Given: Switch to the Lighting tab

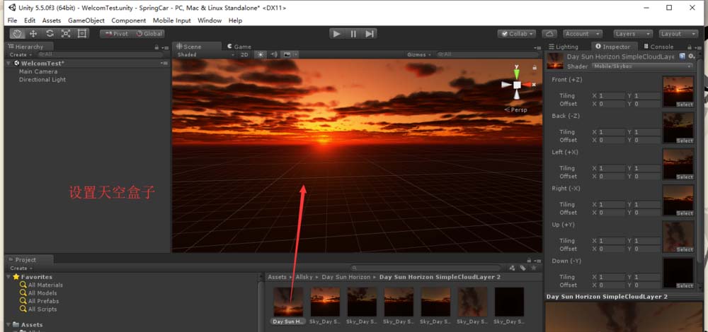Looking at the screenshot, I should click(563, 47).
